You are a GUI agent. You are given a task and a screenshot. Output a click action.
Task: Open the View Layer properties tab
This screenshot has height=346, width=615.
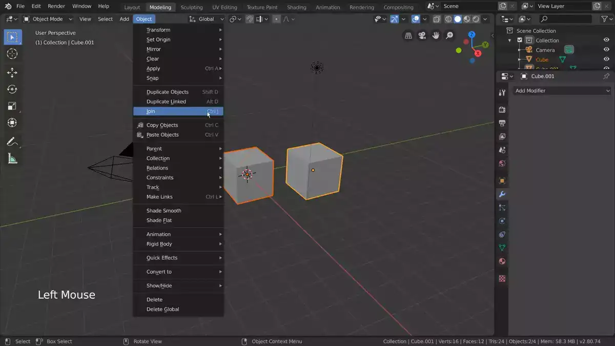(x=502, y=136)
